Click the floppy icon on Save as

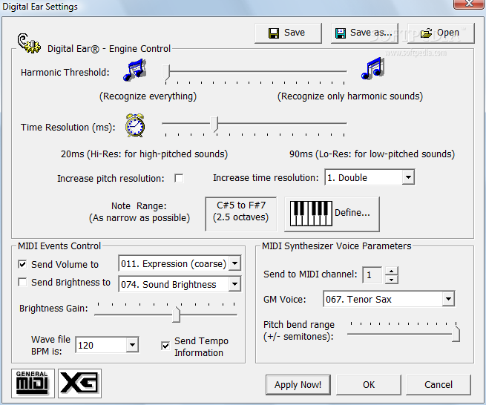click(x=341, y=33)
